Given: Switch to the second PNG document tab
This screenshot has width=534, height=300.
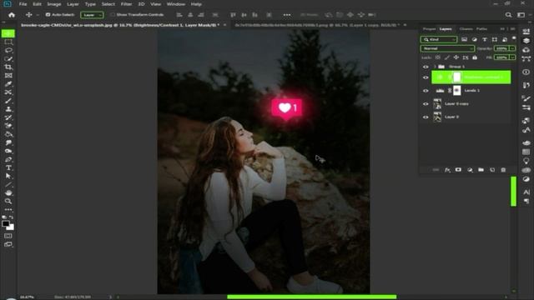Looking at the screenshot, I should click(317, 25).
